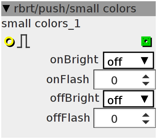Image resolution: width=157 pixels, height=139 pixels.
Task: Collapse the rbrt/push/small colors header triangle
Action: [6, 9]
